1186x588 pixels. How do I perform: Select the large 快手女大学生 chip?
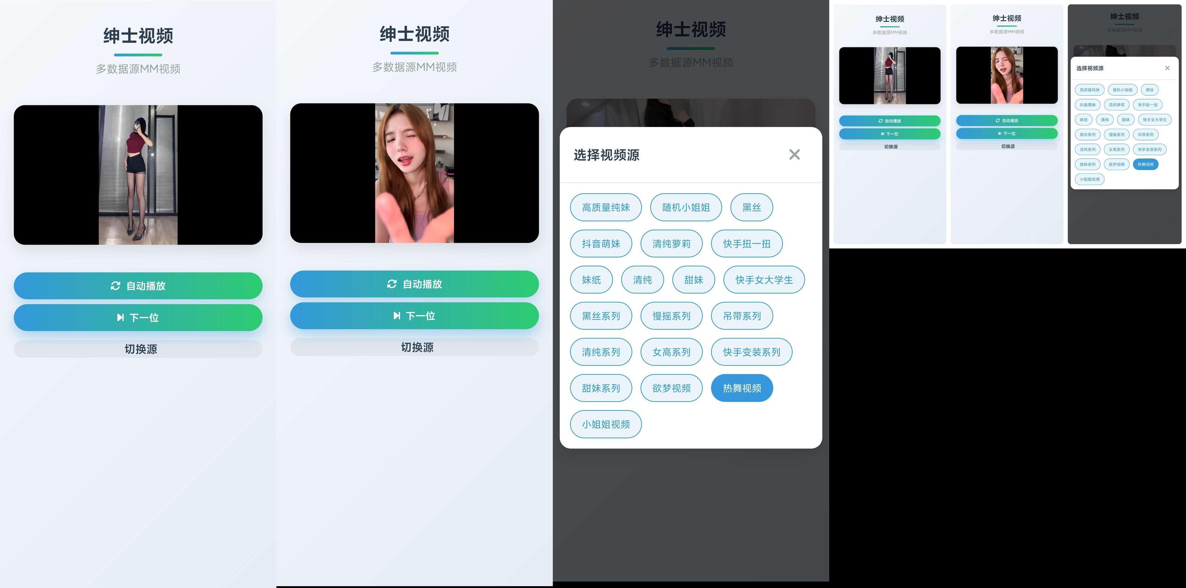click(x=764, y=280)
